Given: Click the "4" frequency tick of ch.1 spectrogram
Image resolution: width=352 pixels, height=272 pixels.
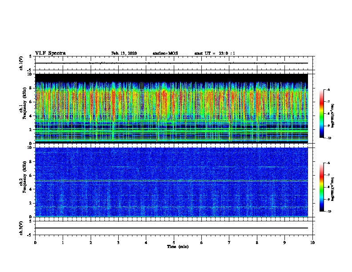Looking at the screenshot, I should coord(31,116).
